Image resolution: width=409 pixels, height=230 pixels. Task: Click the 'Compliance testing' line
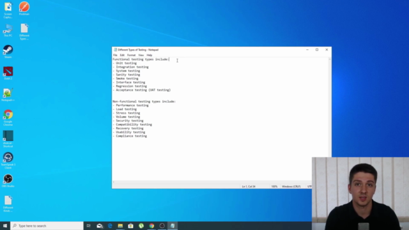pos(130,136)
